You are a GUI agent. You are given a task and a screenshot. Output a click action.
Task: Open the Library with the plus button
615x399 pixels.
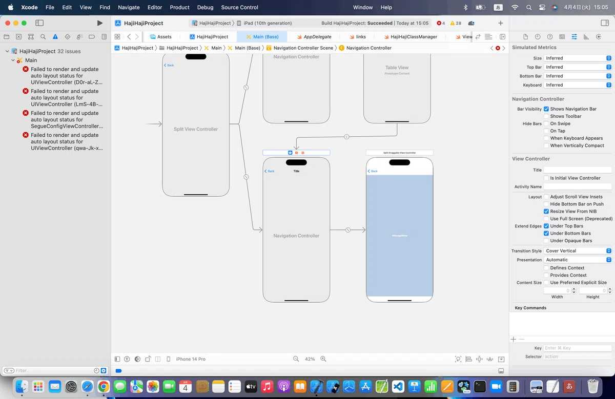[x=501, y=23]
